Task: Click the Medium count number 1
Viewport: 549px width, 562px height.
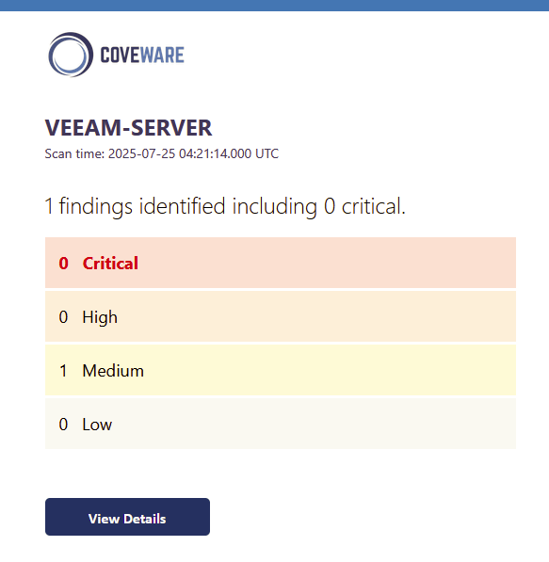Action: (x=63, y=371)
